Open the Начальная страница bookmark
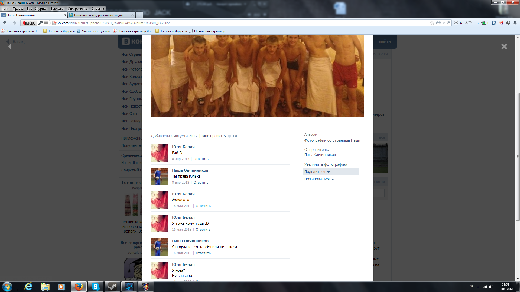The height and width of the screenshot is (292, 520). click(x=207, y=31)
